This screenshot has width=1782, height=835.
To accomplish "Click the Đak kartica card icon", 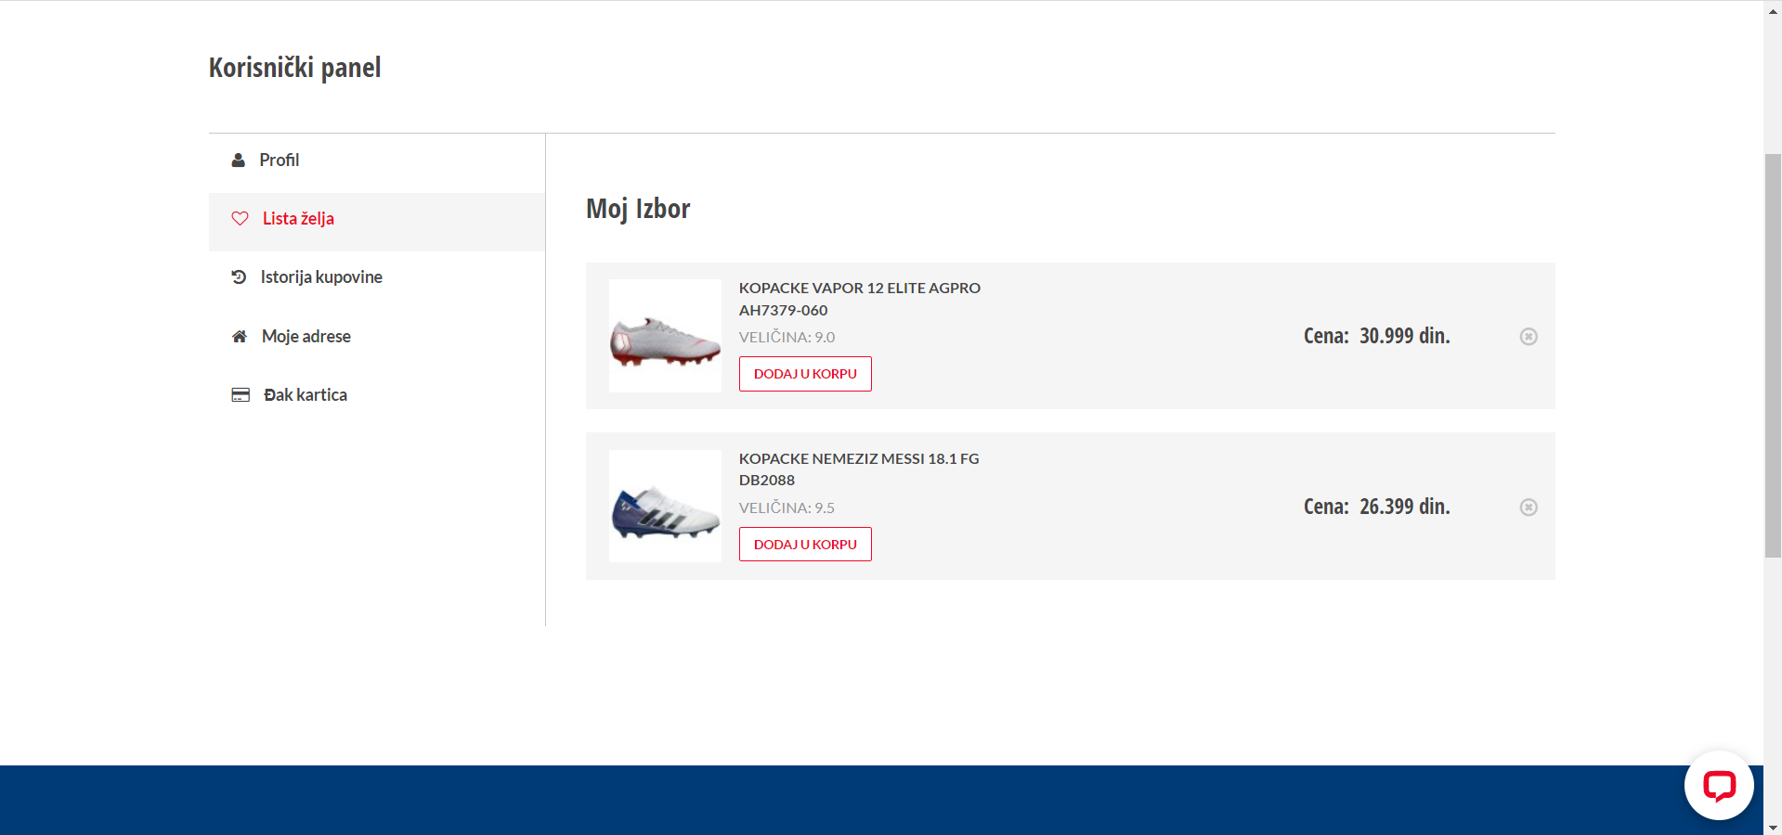I will 241,395.
